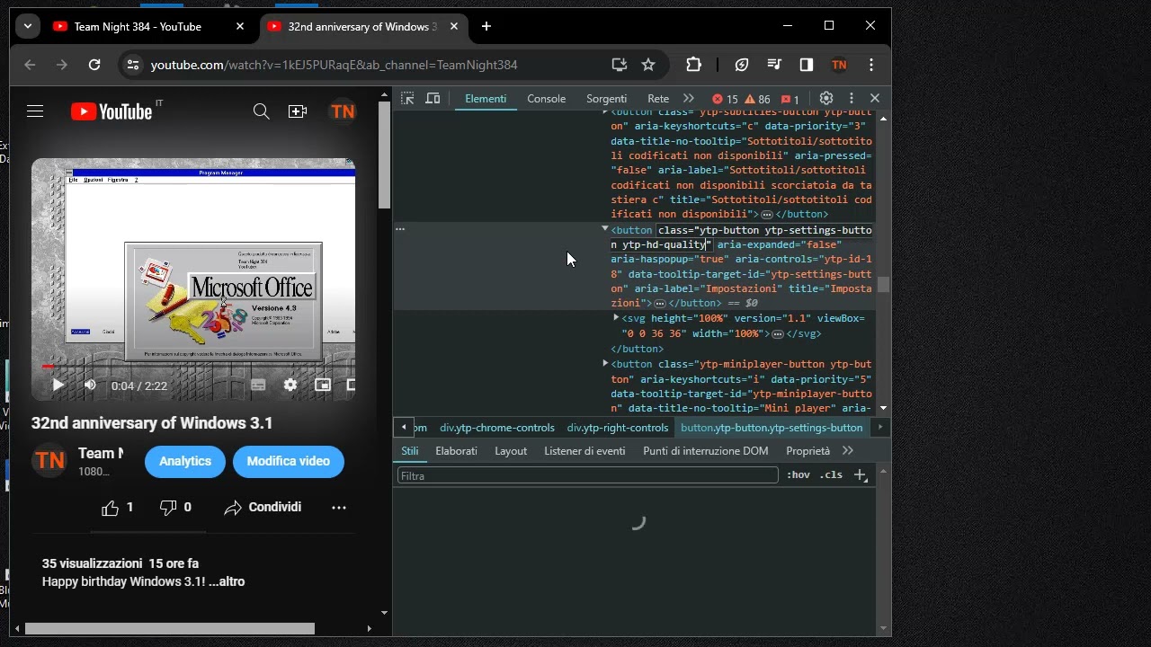1151x647 pixels.
Task: Close the Team Night 384 tab
Action: (240, 27)
